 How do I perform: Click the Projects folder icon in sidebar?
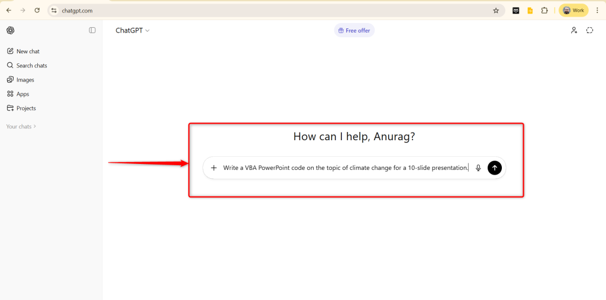(11, 108)
